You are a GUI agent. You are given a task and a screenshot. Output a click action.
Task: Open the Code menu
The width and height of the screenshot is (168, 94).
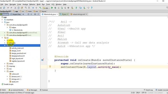click(x=19, y=4)
